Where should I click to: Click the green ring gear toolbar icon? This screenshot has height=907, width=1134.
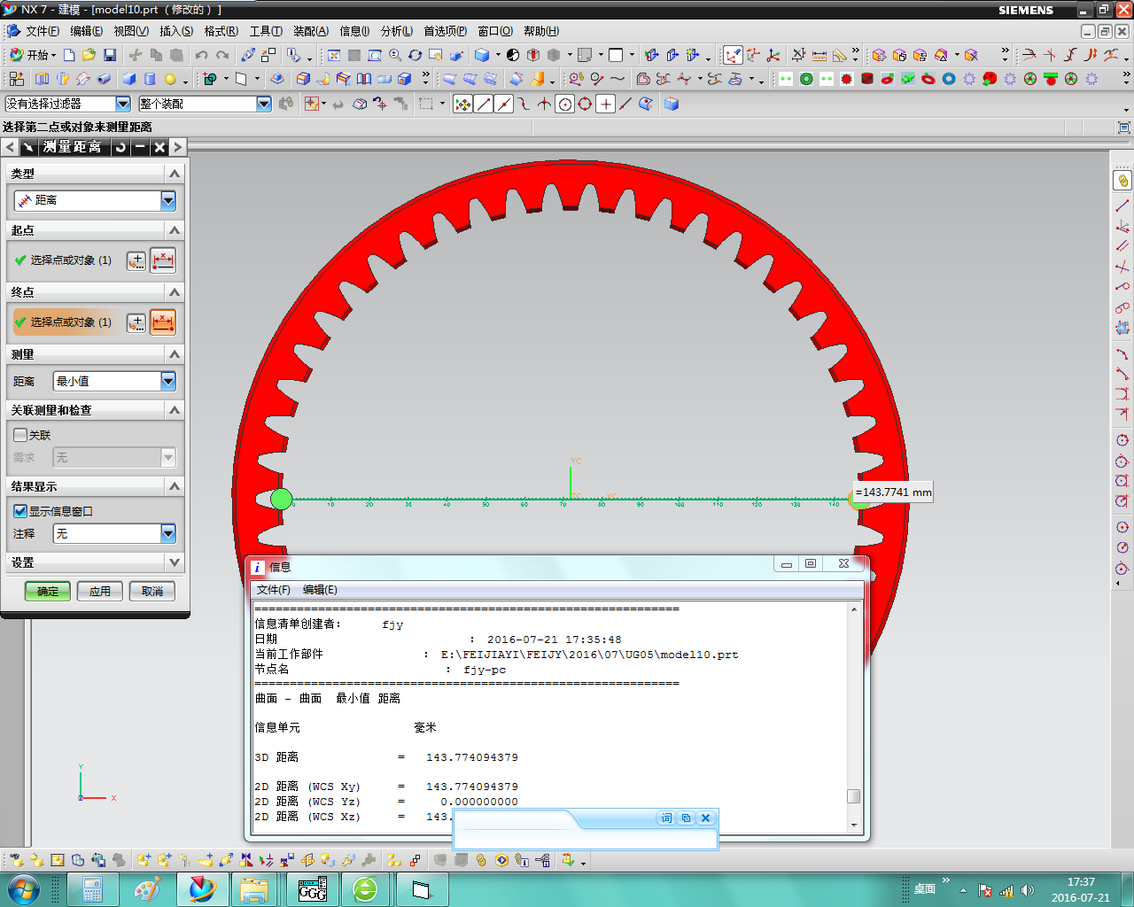coord(806,79)
